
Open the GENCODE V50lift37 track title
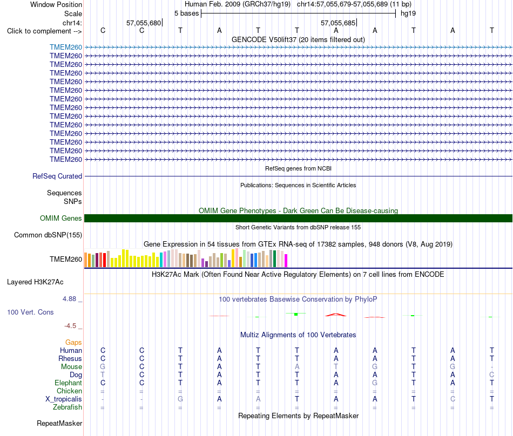pos(298,39)
